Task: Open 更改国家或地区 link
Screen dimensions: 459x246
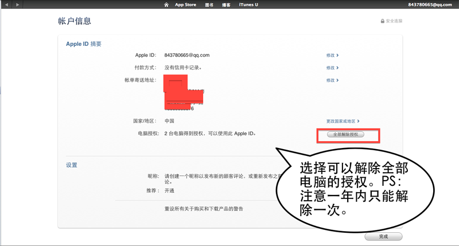Action: pos(343,122)
